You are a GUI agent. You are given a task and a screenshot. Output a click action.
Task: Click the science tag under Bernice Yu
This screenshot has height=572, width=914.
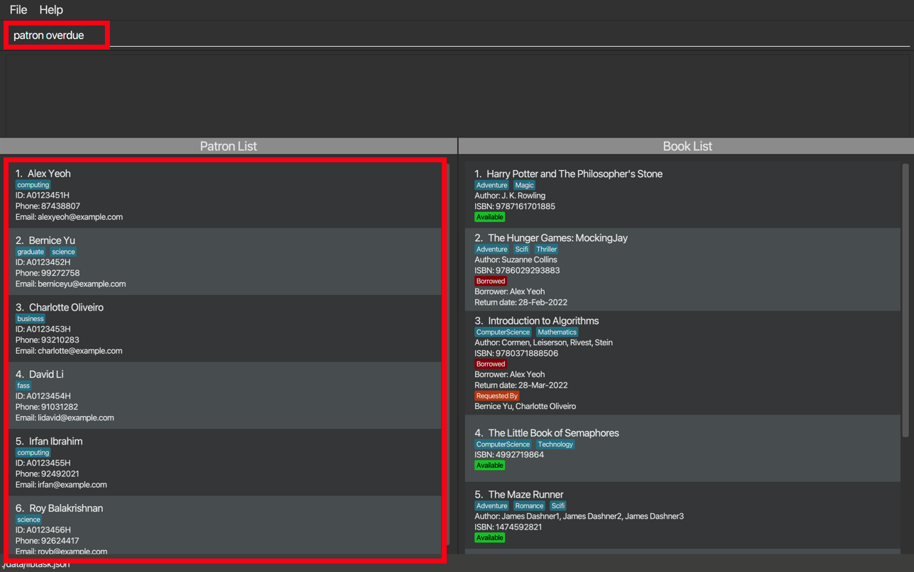[63, 252]
